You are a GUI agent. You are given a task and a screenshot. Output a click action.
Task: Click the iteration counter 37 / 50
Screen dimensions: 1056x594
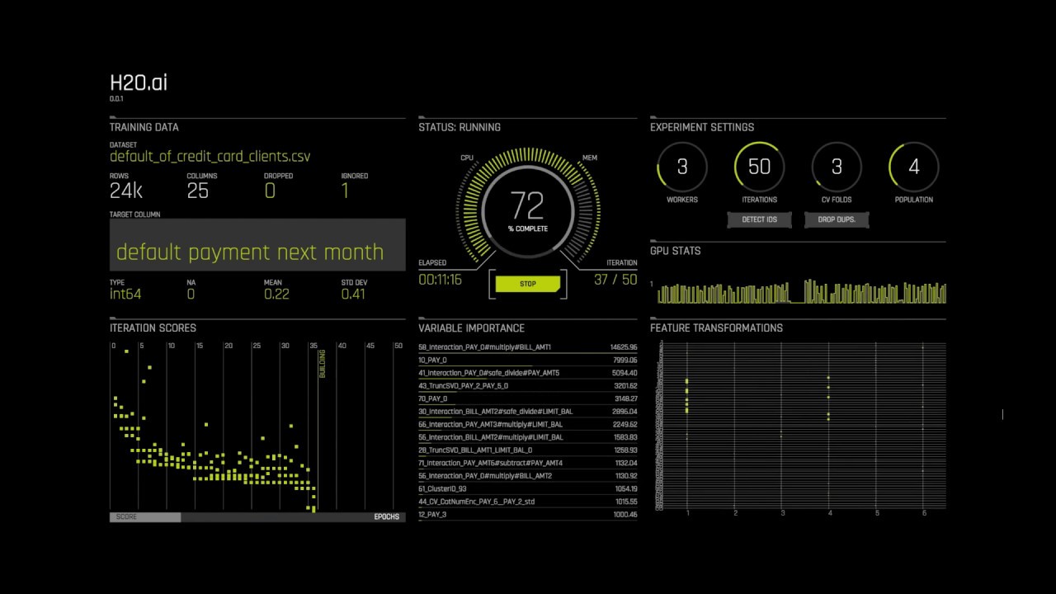pyautogui.click(x=615, y=280)
